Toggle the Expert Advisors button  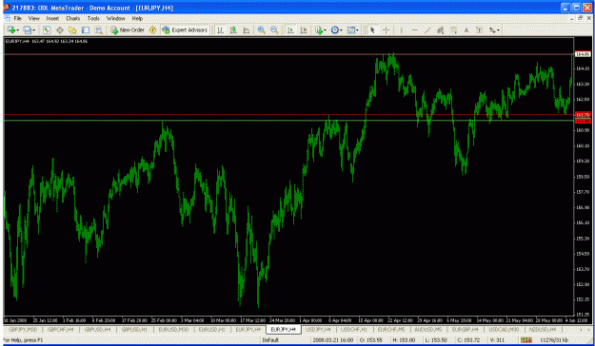185,29
